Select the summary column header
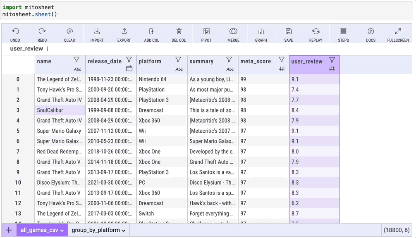 [x=202, y=61]
